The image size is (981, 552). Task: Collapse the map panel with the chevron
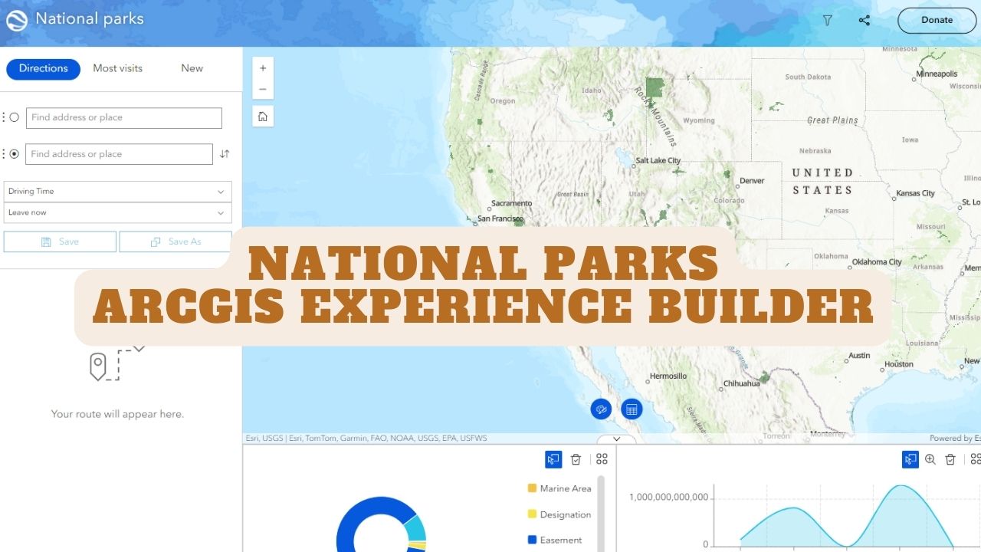616,439
